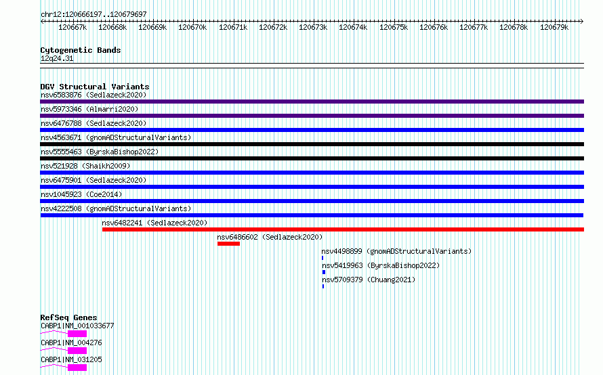
Task: Click the ruler's right arrow end
Action: pos(582,21)
